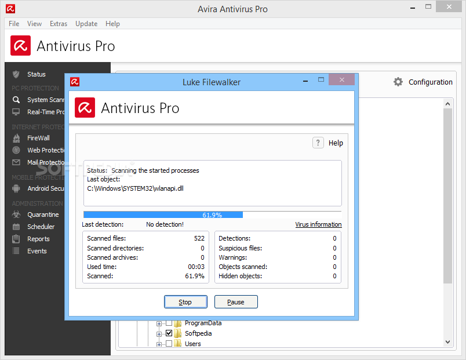Click the ProgramData folder name
Image resolution: width=466 pixels, height=360 pixels.
[203, 323]
